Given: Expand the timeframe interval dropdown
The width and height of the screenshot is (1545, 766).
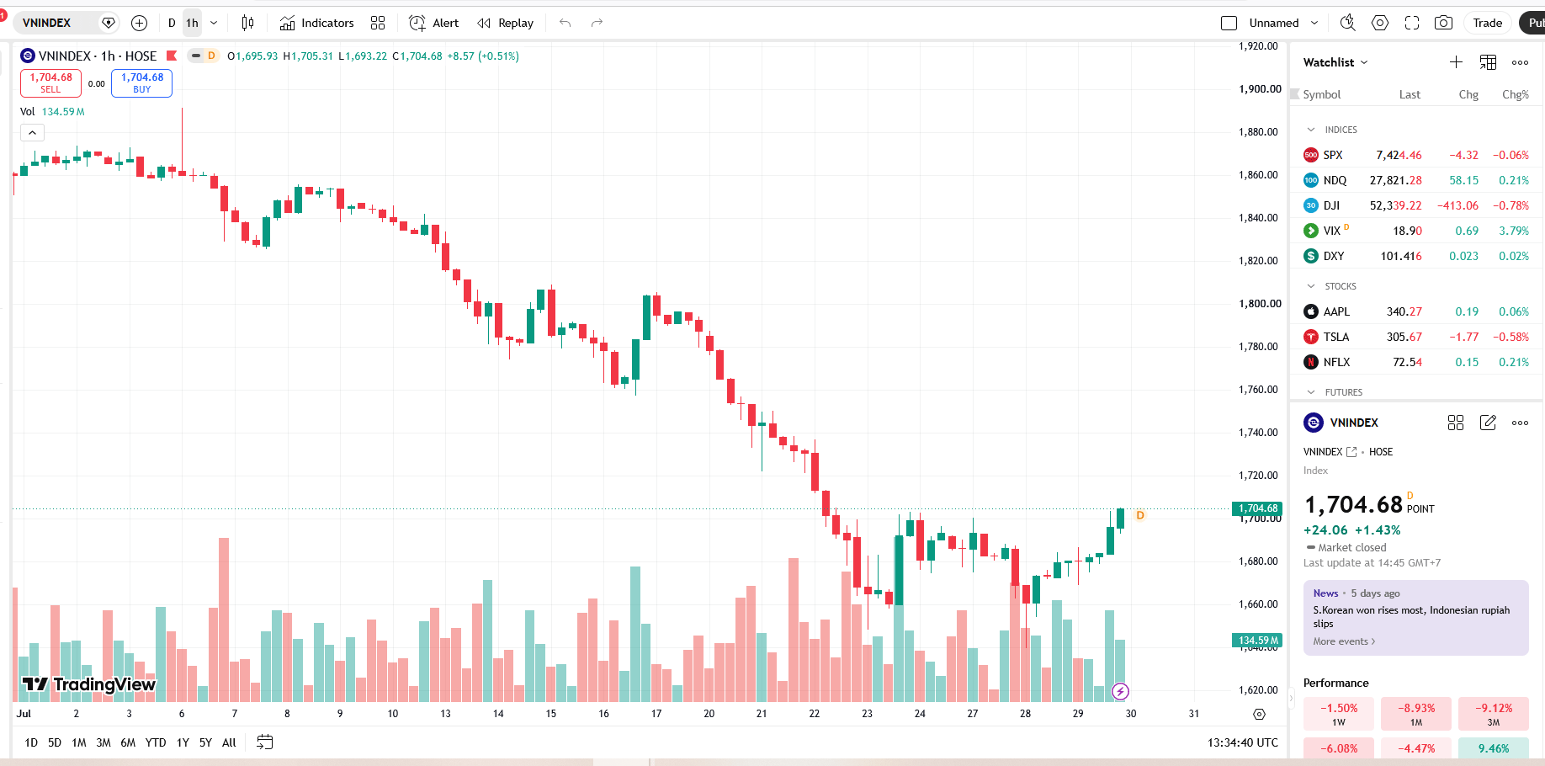Looking at the screenshot, I should (x=214, y=23).
